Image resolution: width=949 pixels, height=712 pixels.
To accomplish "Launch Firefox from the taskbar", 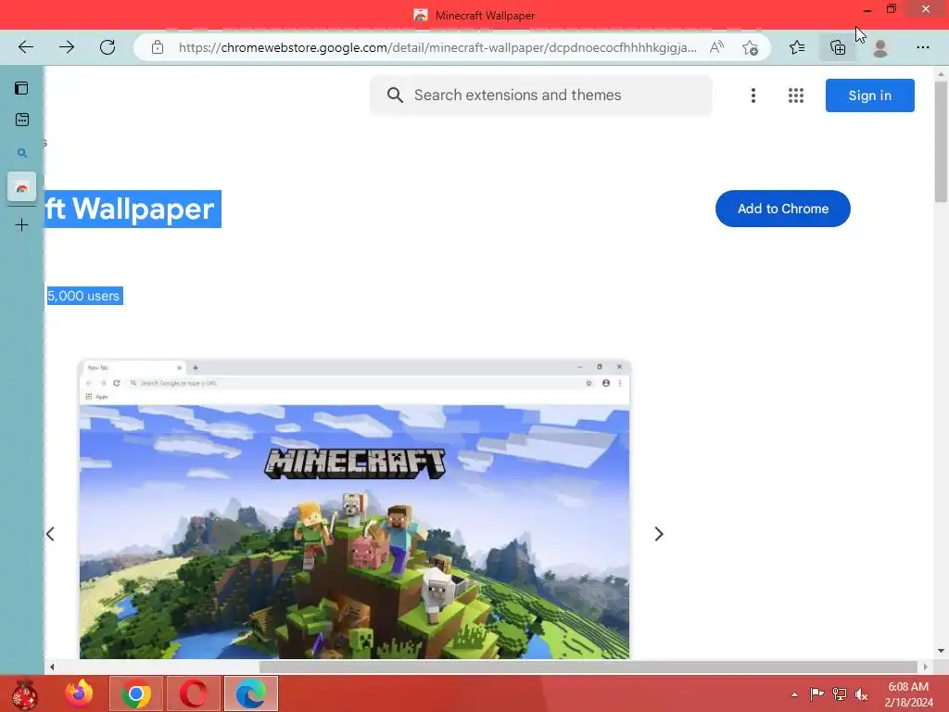I will [80, 693].
